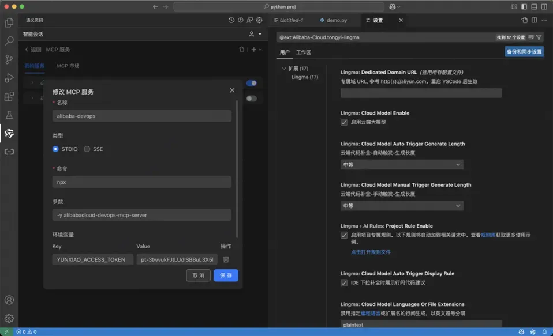Click 备份和同步设置 button

pyautogui.click(x=524, y=52)
